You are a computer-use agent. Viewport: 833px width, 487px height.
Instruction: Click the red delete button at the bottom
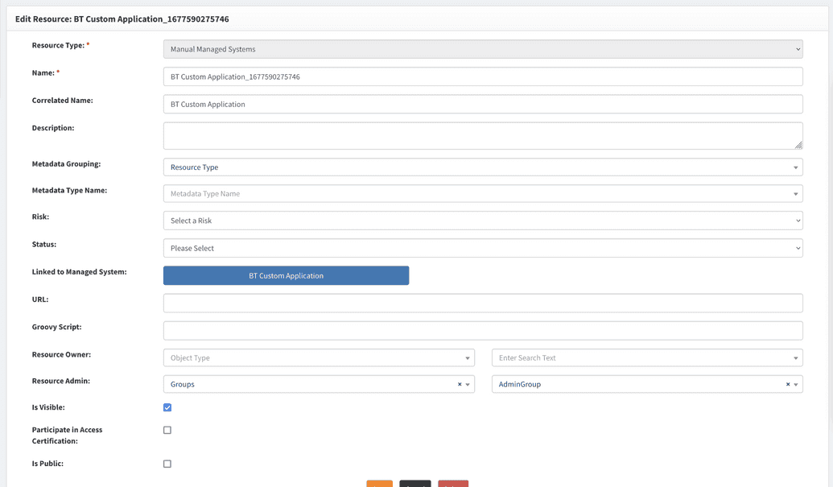pos(452,484)
